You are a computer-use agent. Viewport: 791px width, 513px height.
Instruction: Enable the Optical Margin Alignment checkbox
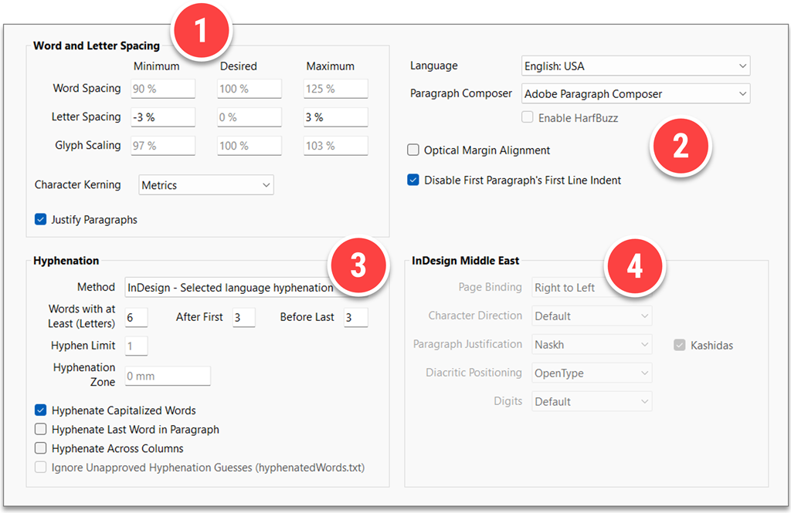click(x=413, y=150)
